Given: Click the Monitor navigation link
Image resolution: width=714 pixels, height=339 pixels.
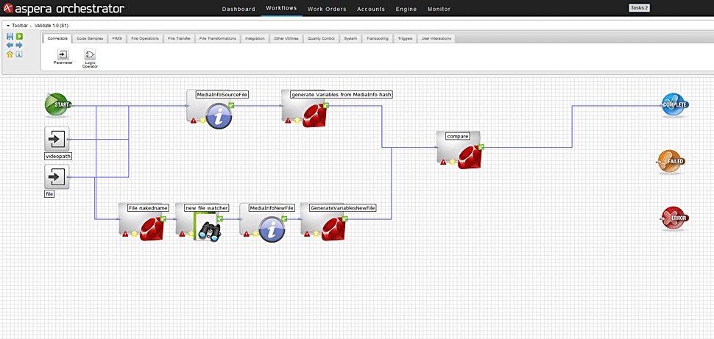Looking at the screenshot, I should tap(439, 9).
